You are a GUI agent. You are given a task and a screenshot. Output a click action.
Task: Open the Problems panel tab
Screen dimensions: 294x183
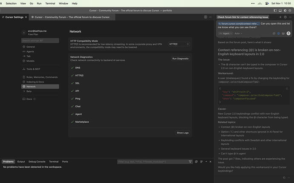(x=8, y=161)
